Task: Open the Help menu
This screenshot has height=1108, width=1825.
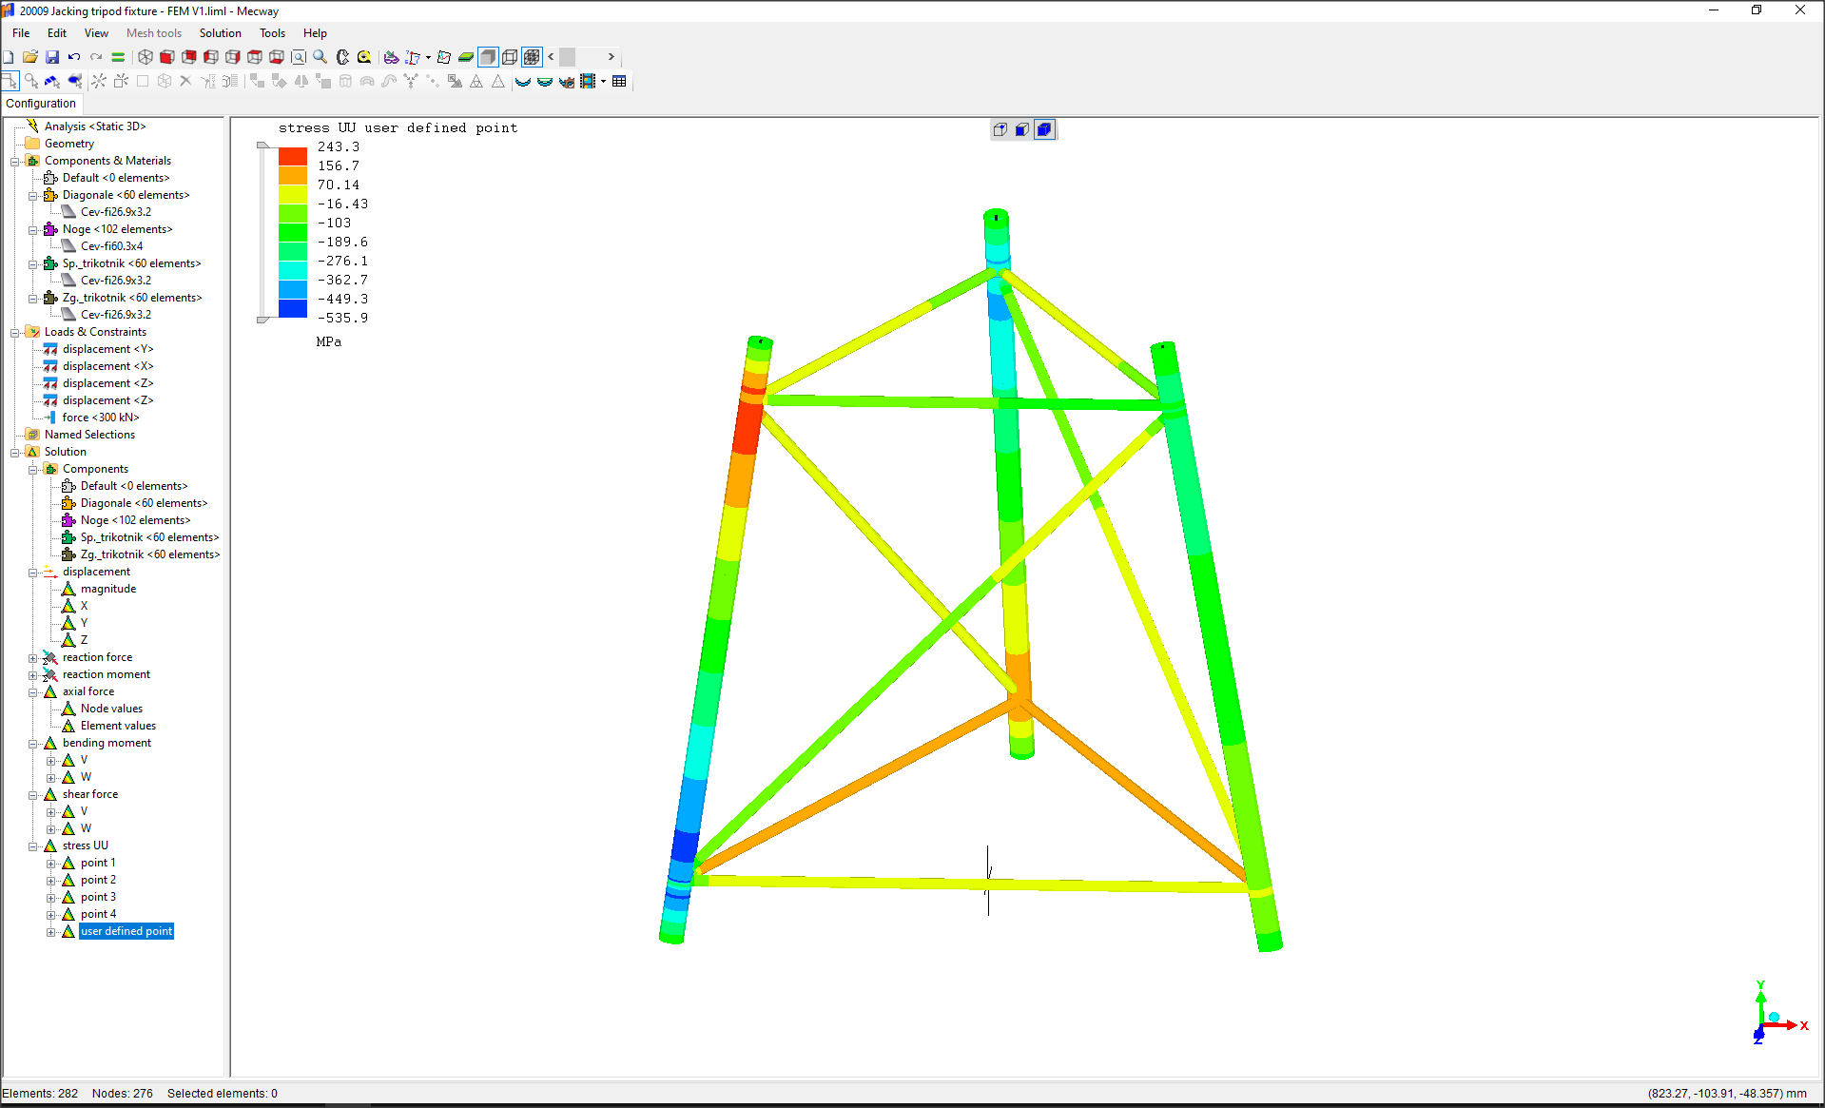Action: pos(315,33)
